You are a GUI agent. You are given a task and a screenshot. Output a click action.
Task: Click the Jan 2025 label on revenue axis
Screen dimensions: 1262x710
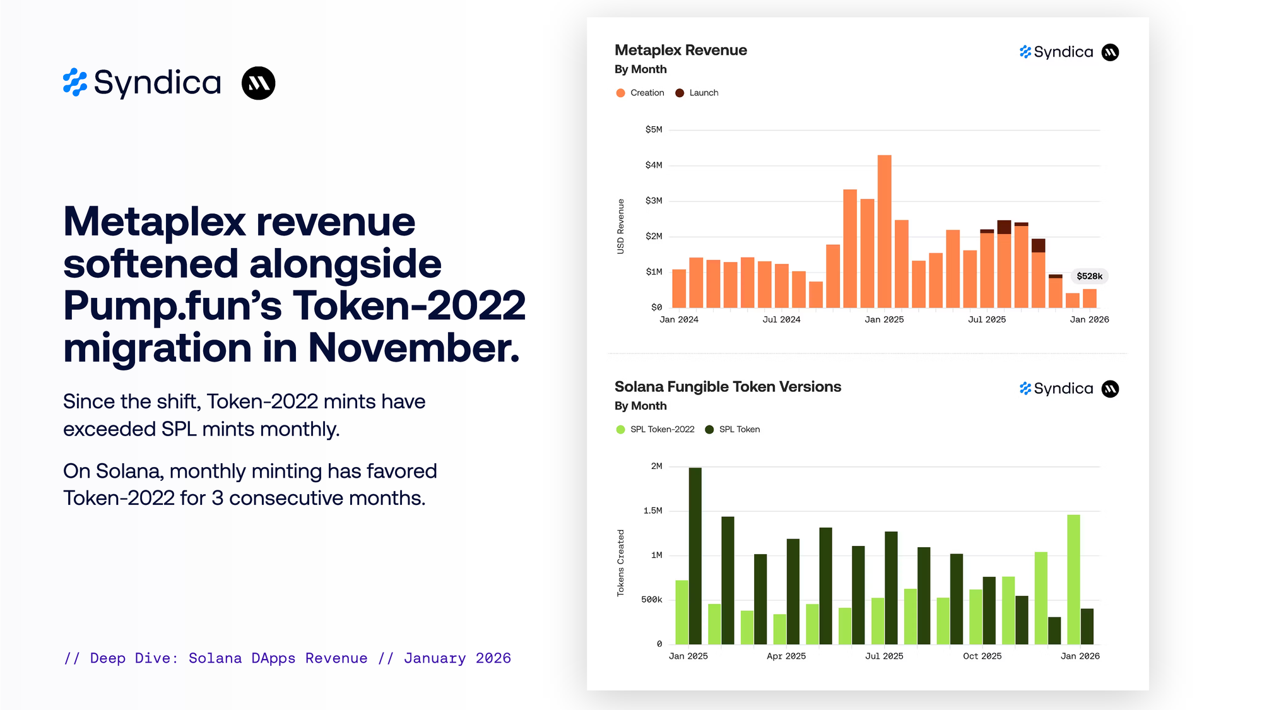(884, 320)
